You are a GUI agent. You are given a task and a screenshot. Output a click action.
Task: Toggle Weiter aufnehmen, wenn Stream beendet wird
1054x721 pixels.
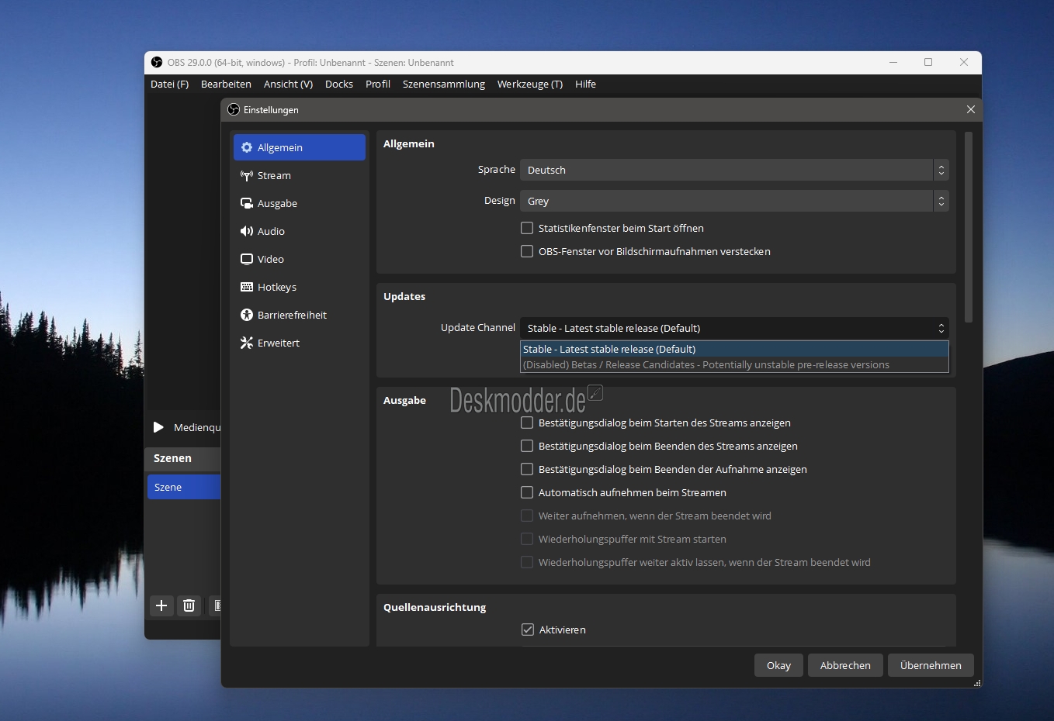click(x=527, y=516)
